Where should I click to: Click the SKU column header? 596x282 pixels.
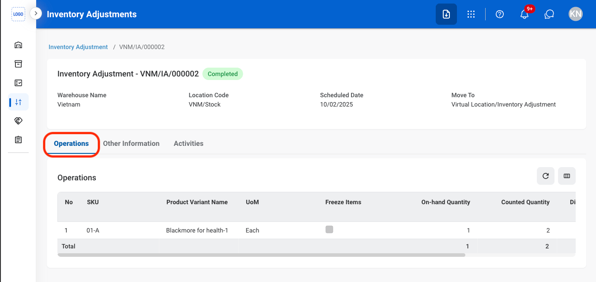coord(93,202)
